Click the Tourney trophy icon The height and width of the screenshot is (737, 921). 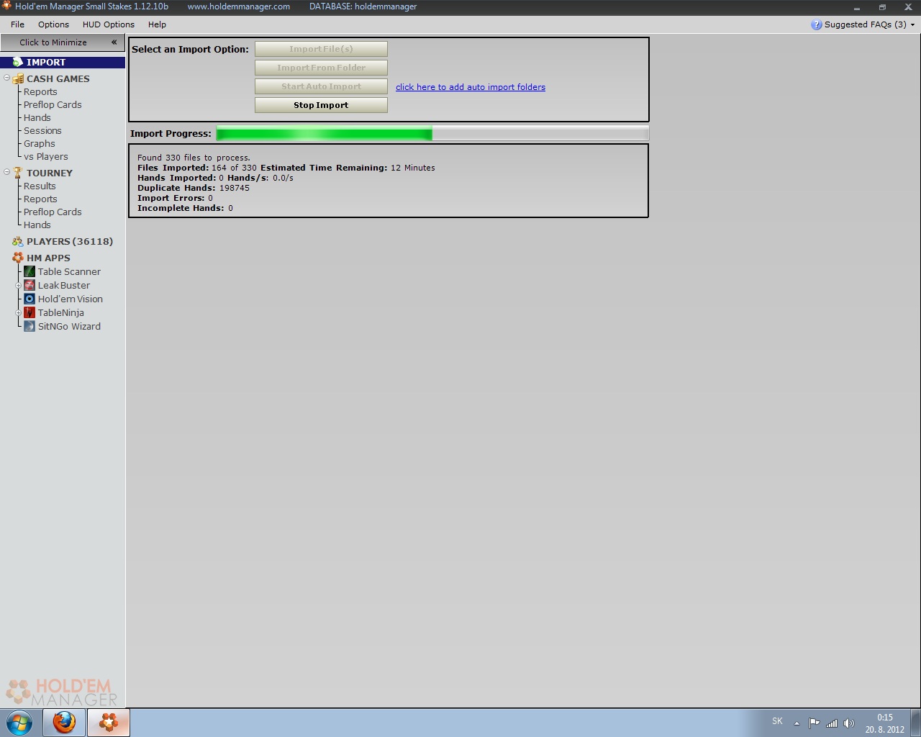pos(18,173)
